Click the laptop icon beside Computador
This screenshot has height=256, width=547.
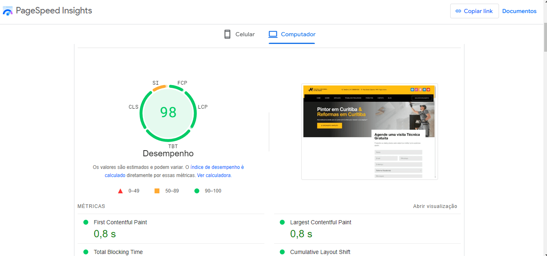point(272,34)
